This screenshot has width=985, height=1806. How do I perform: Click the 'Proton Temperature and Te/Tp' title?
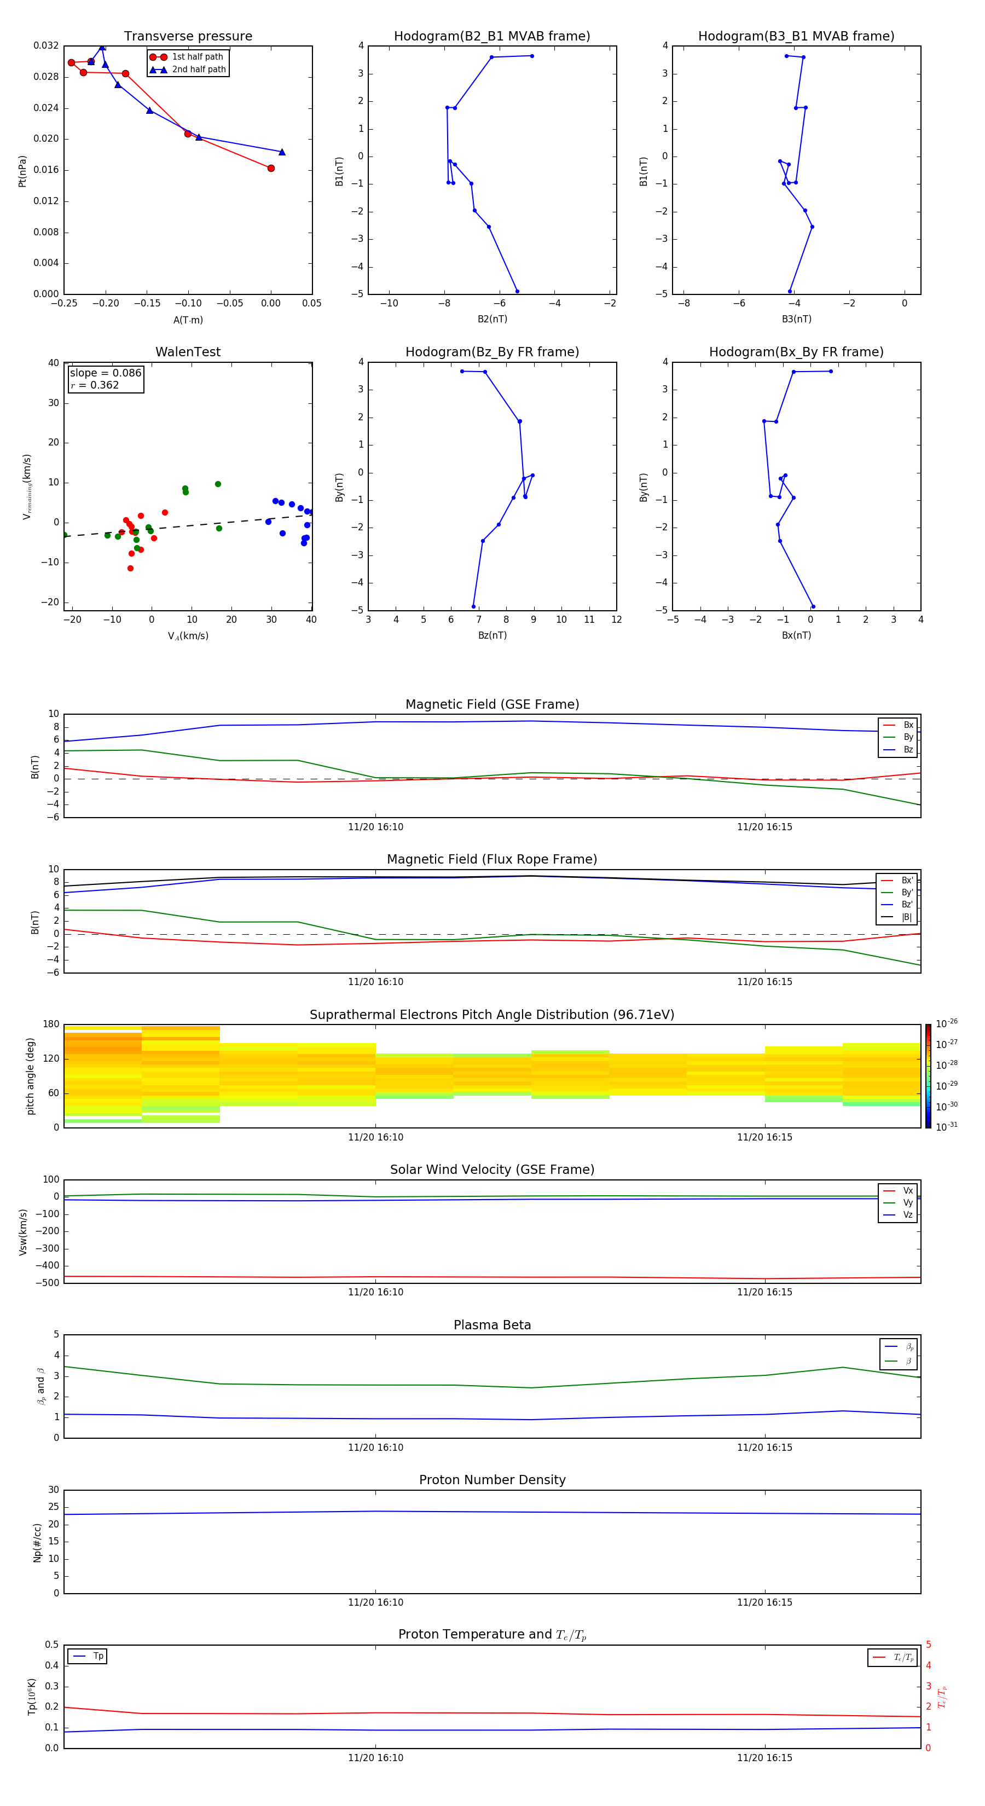[x=492, y=1635]
